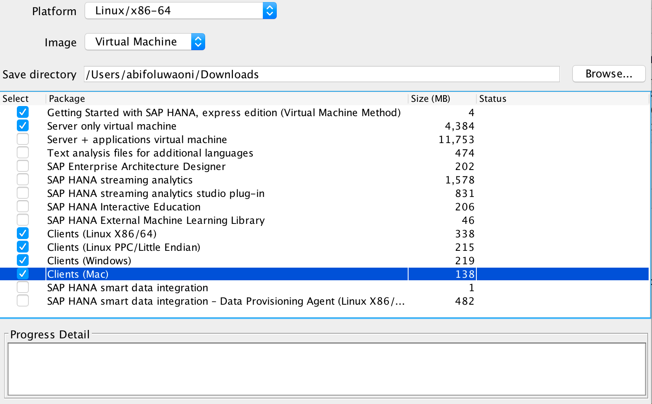Click inside the Progress Detail text area
The width and height of the screenshot is (652, 404).
click(327, 369)
